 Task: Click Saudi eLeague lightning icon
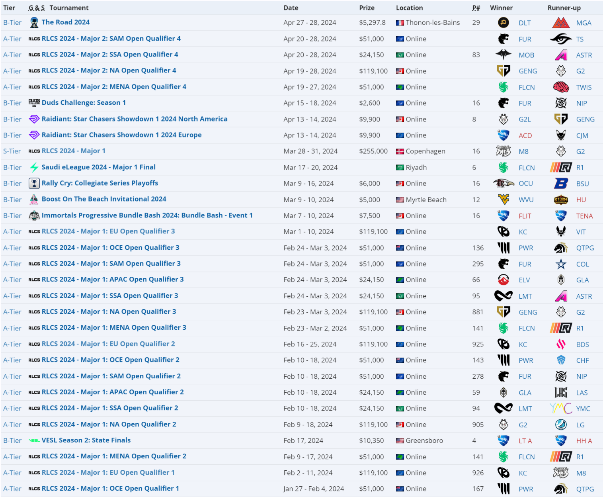pos(34,167)
